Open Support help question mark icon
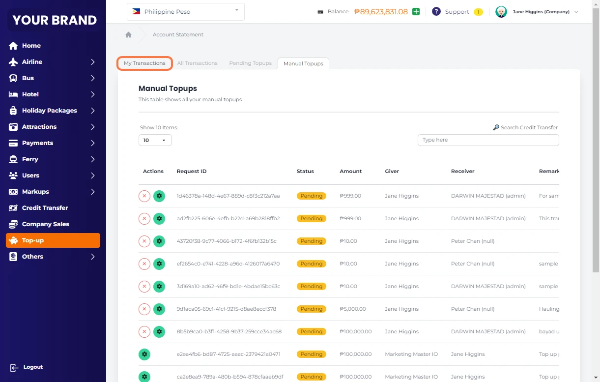600x382 pixels. point(436,12)
